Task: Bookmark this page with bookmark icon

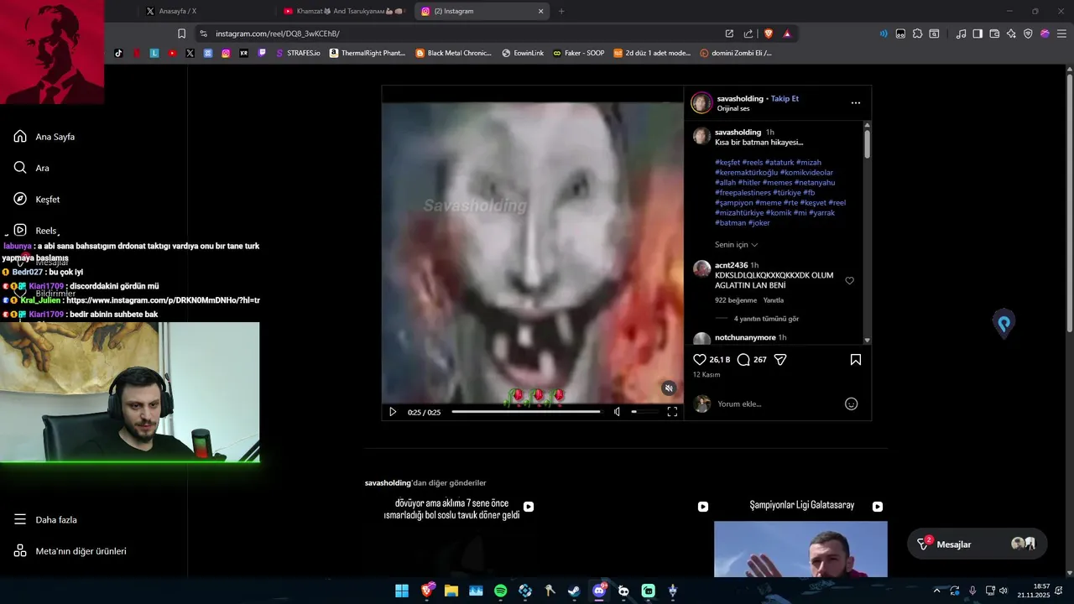Action: click(x=181, y=34)
